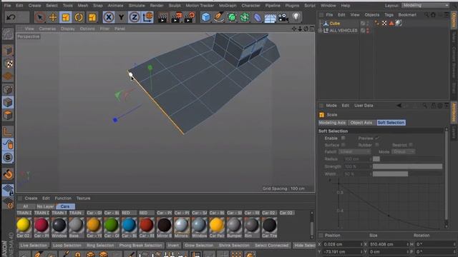Image resolution: width=458 pixels, height=257 pixels.
Task: Click the orange workplane icon in left palette
Action: [x=8, y=76]
